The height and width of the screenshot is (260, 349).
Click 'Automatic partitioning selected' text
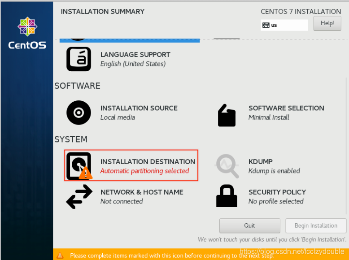144,171
